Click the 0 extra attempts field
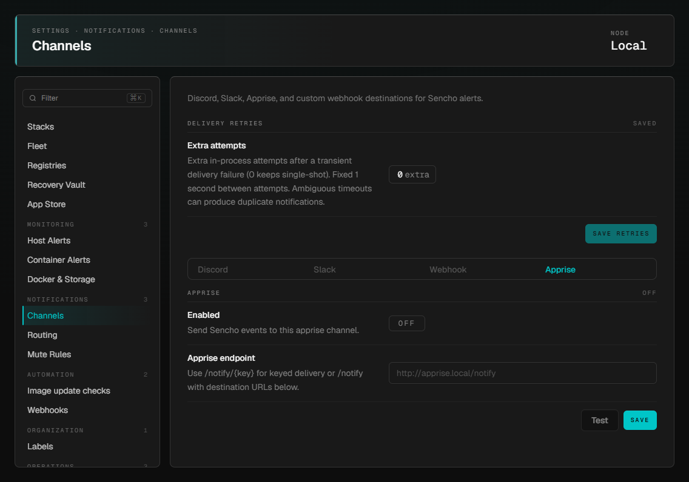Image resolution: width=689 pixels, height=482 pixels. 412,174
